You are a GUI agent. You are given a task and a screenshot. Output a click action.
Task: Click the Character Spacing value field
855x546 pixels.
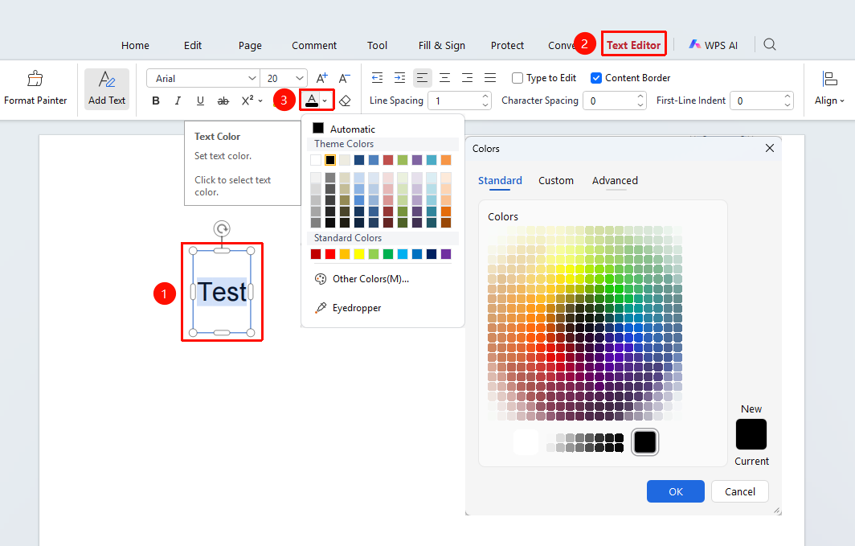click(615, 101)
